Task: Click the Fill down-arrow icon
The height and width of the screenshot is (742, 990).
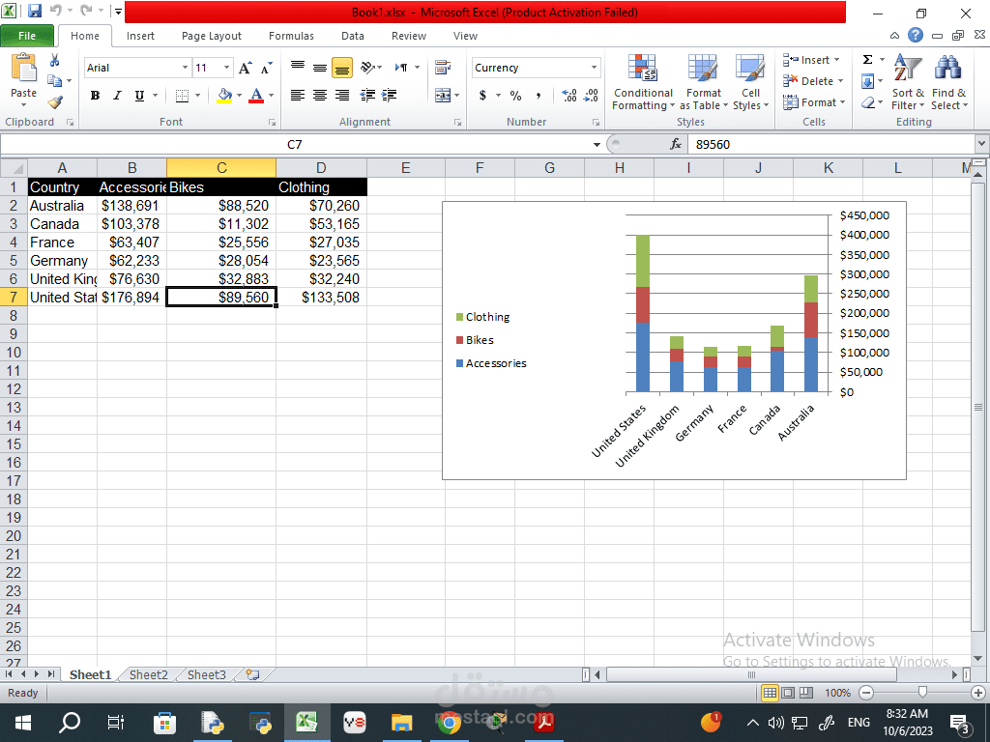Action: (867, 81)
